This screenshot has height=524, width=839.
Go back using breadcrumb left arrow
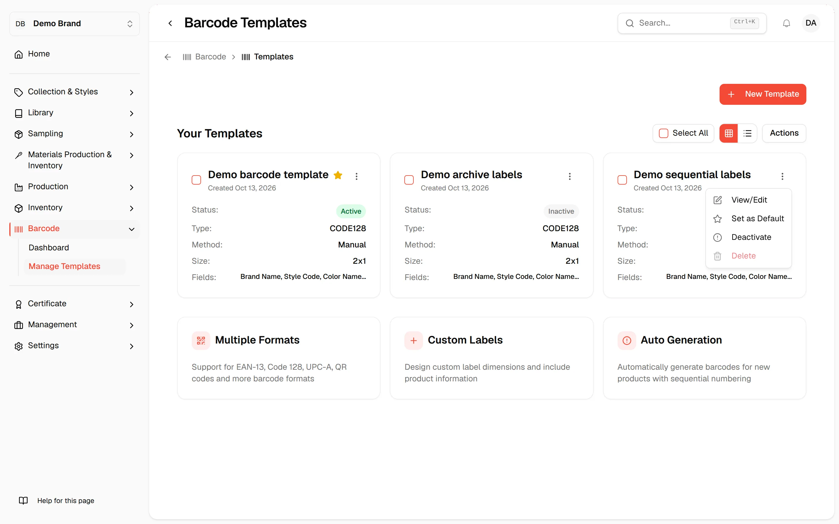(x=168, y=57)
